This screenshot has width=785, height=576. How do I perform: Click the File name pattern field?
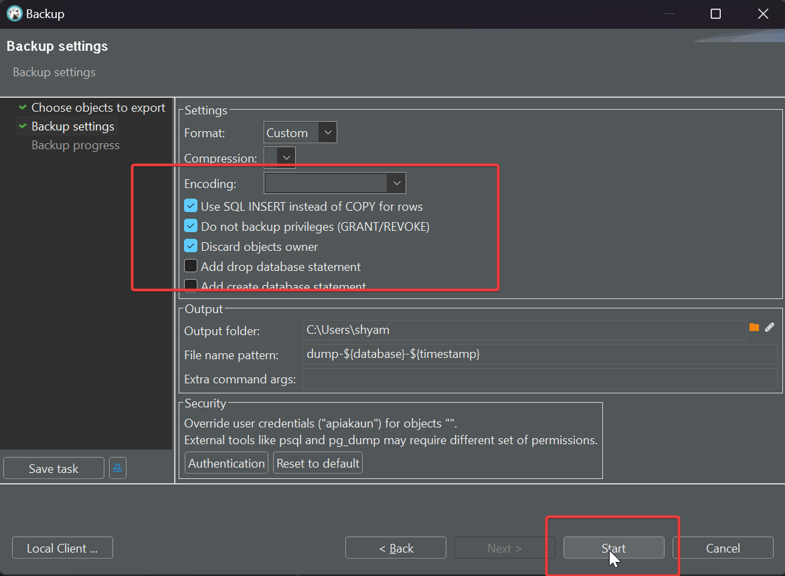coord(539,354)
